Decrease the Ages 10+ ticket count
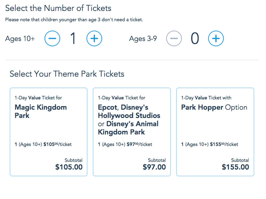 pos(52,38)
